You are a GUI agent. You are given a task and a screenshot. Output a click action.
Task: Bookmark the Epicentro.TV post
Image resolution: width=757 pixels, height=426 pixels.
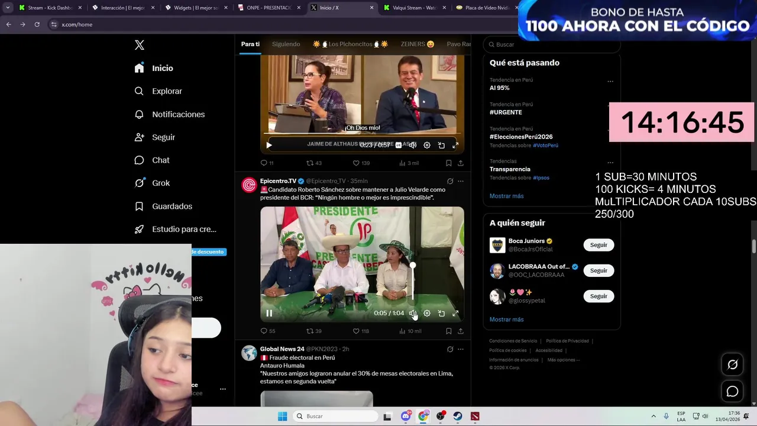click(449, 331)
